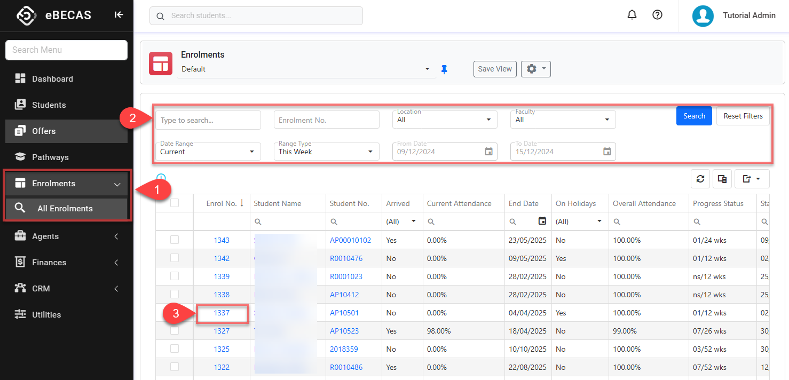Screen dimensions: 789x380
Task: Collapse the sidebar using arrow icon
Action: tap(119, 15)
